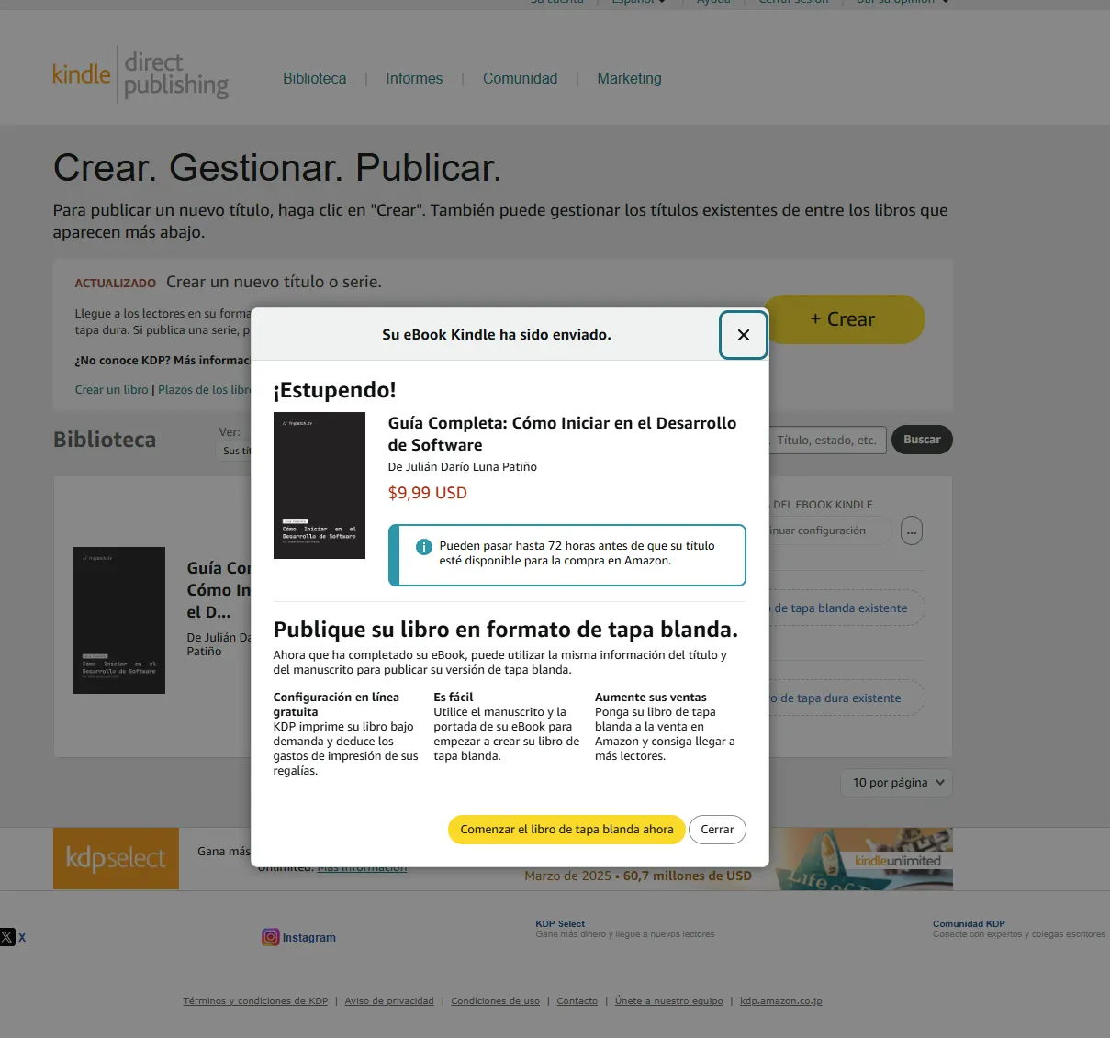Click the Cerrar button in the dialog

tap(717, 830)
